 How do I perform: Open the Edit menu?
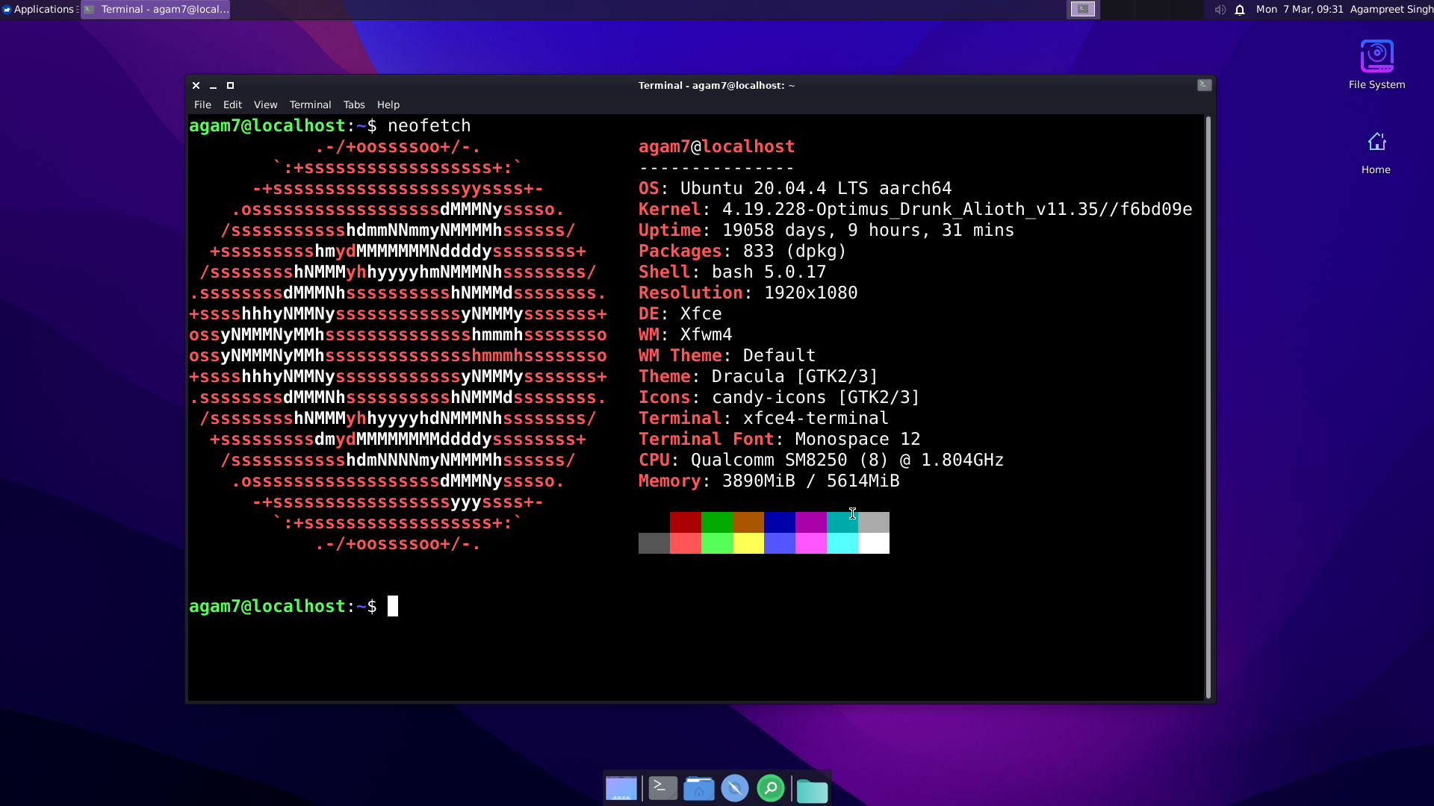tap(232, 104)
